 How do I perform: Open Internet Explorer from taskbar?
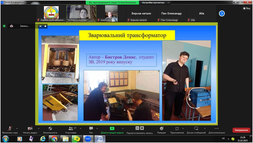43,139
